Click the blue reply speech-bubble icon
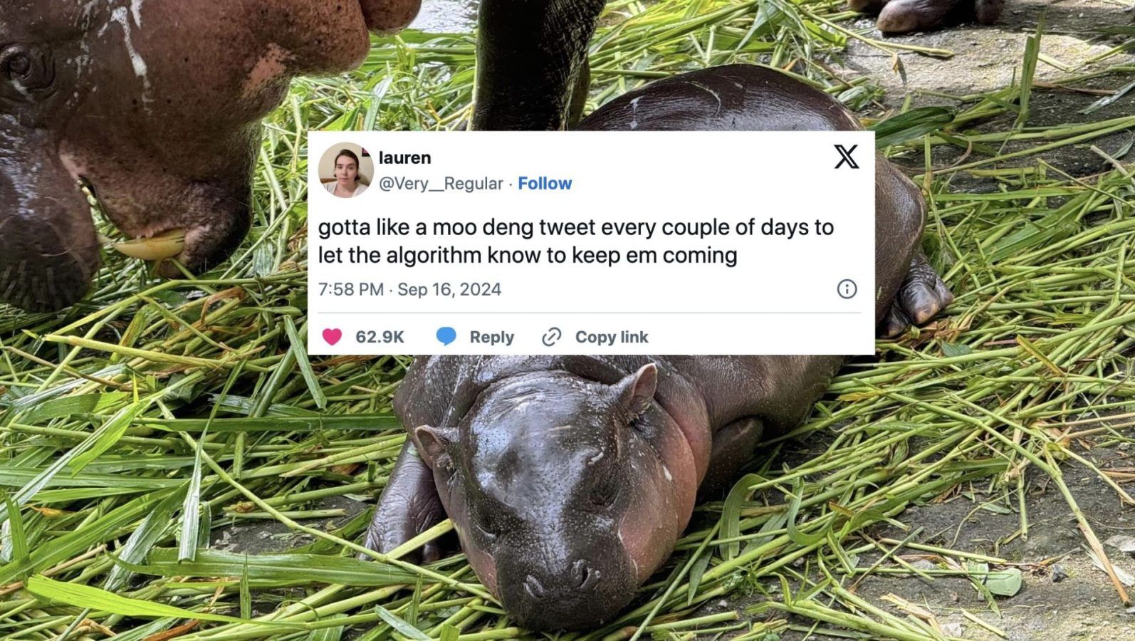The image size is (1135, 641). [x=446, y=337]
